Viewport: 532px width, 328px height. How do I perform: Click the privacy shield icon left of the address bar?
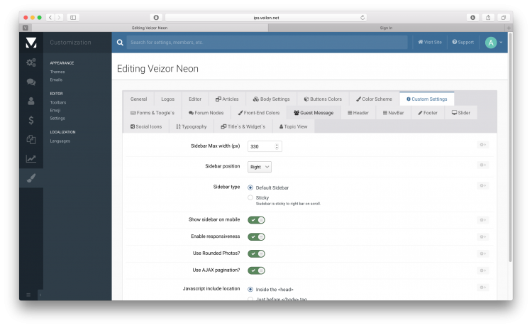click(156, 17)
